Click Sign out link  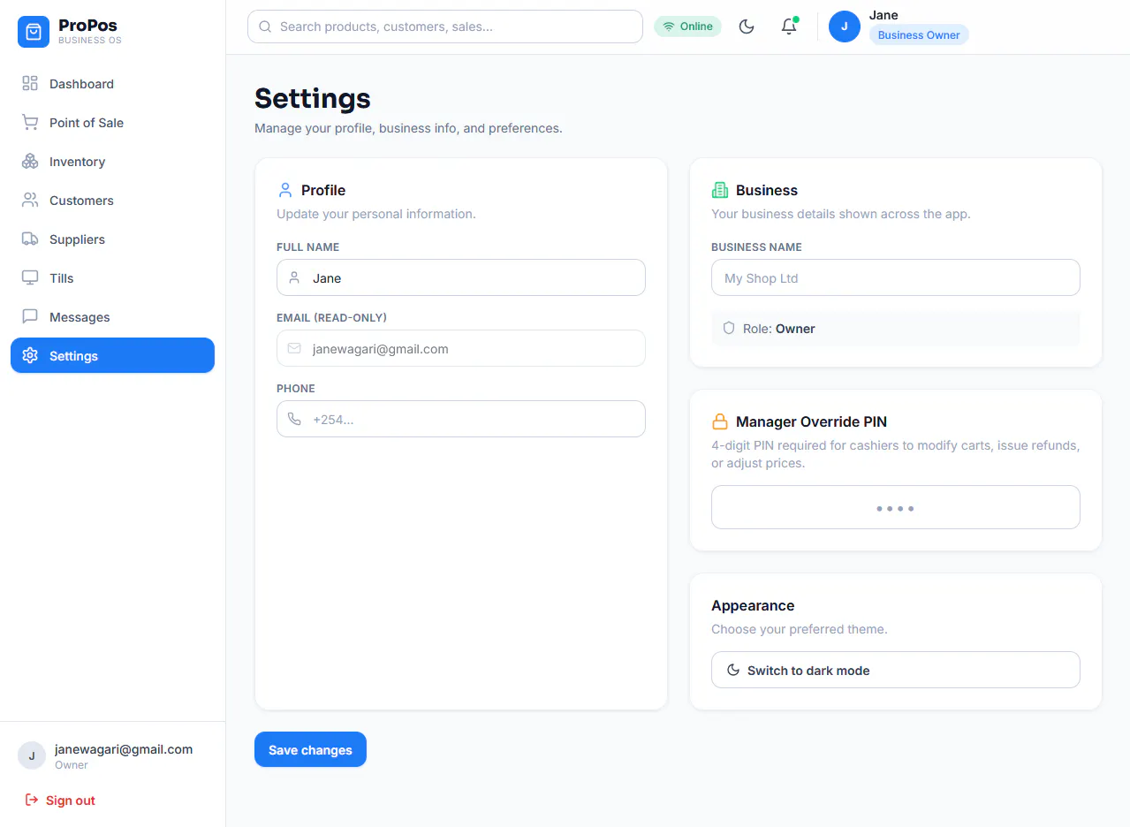pos(60,800)
